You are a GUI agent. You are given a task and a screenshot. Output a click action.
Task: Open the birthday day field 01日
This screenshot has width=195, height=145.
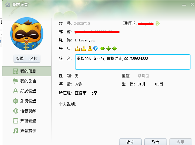[x=159, y=84]
